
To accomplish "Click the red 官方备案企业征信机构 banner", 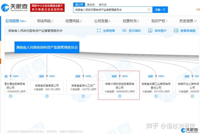I will pyautogui.click(x=47, y=8).
